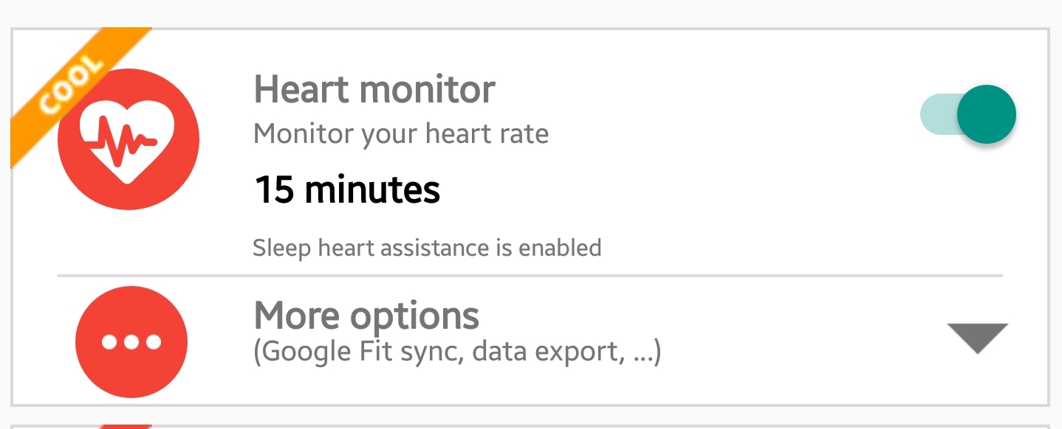Open the red three-dots More options icon
The height and width of the screenshot is (429, 1062).
coord(131,342)
